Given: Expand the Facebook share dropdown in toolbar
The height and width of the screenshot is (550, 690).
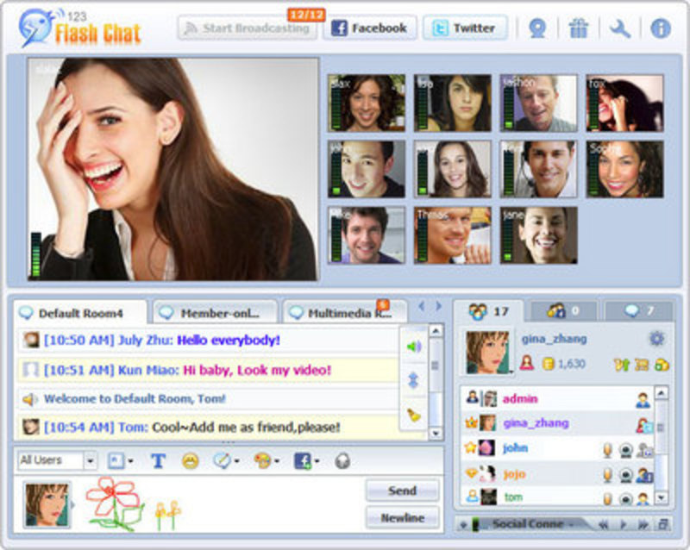Looking at the screenshot, I should (x=306, y=461).
